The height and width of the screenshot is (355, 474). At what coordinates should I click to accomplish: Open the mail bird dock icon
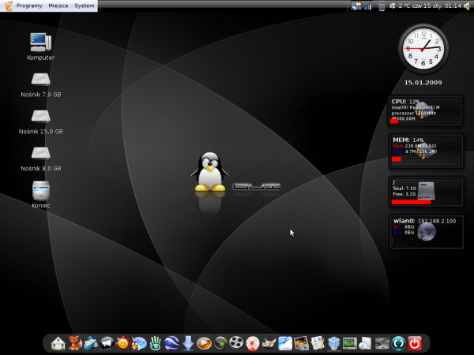pyautogui.click(x=91, y=343)
